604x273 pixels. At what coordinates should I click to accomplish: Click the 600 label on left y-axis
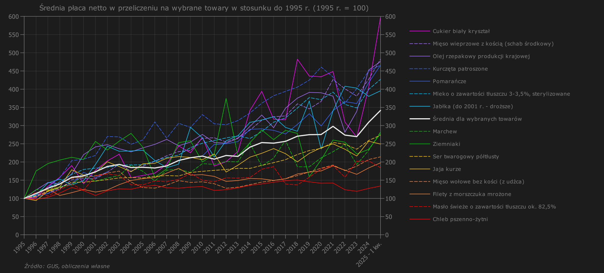[14, 17]
